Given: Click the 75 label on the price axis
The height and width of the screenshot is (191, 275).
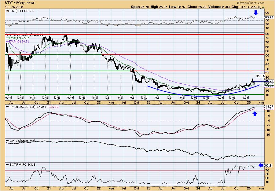Looking at the screenshot, I should click(267, 38).
